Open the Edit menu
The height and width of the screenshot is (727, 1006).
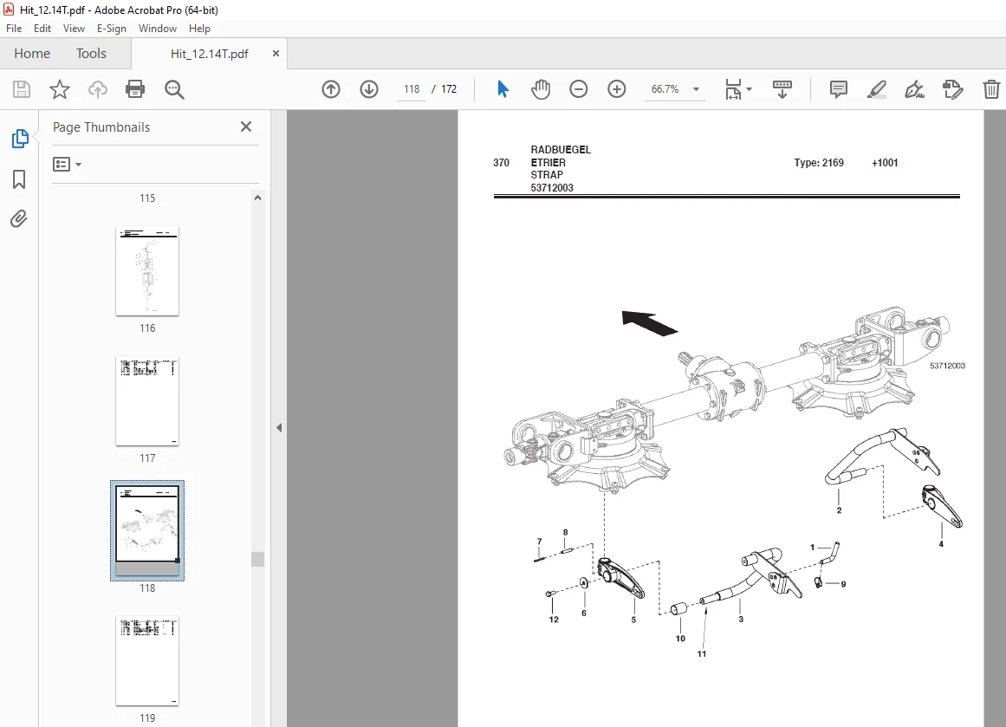tap(42, 29)
